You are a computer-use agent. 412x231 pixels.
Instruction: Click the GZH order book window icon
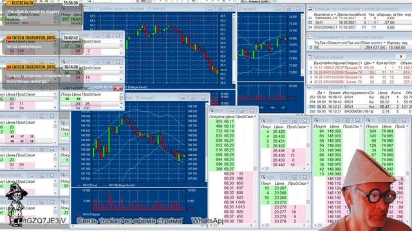(x=263, y=178)
